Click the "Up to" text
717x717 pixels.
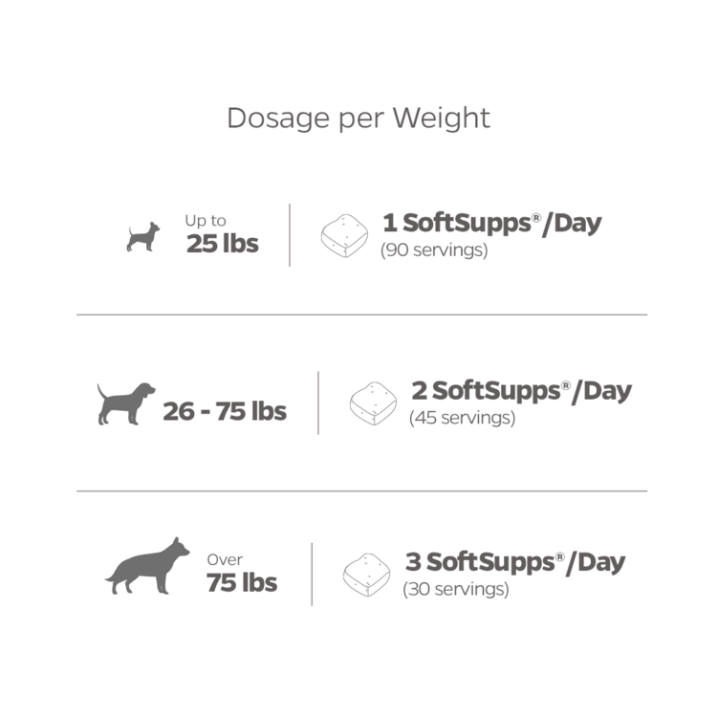click(x=206, y=221)
